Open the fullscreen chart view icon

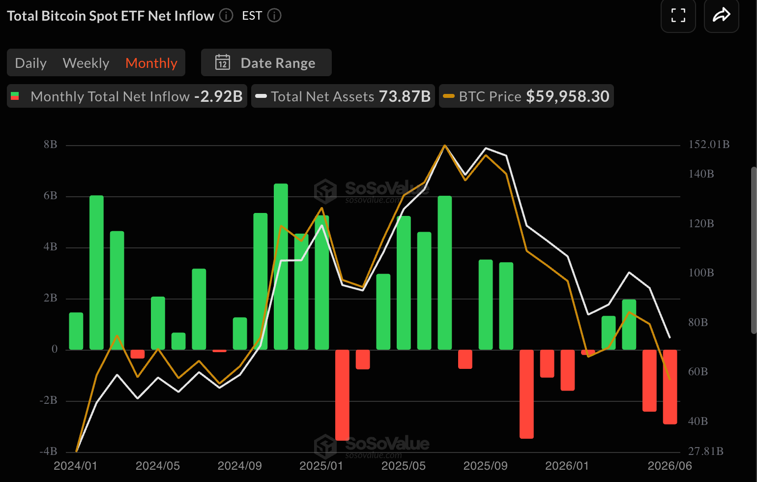point(678,15)
